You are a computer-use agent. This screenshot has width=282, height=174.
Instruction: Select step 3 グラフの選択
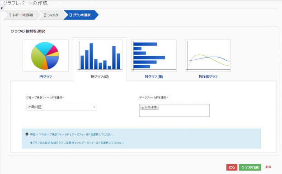coord(80,15)
